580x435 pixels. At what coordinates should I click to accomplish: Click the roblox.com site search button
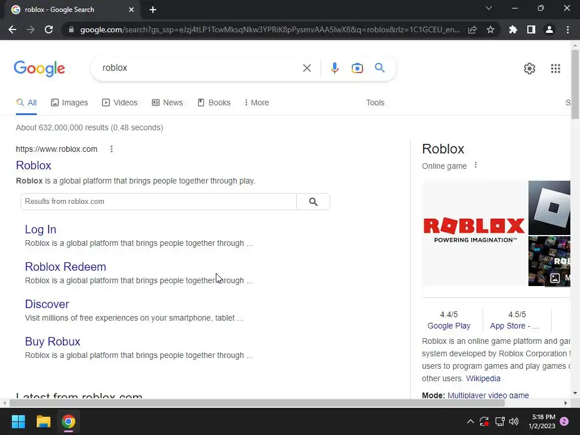click(313, 202)
